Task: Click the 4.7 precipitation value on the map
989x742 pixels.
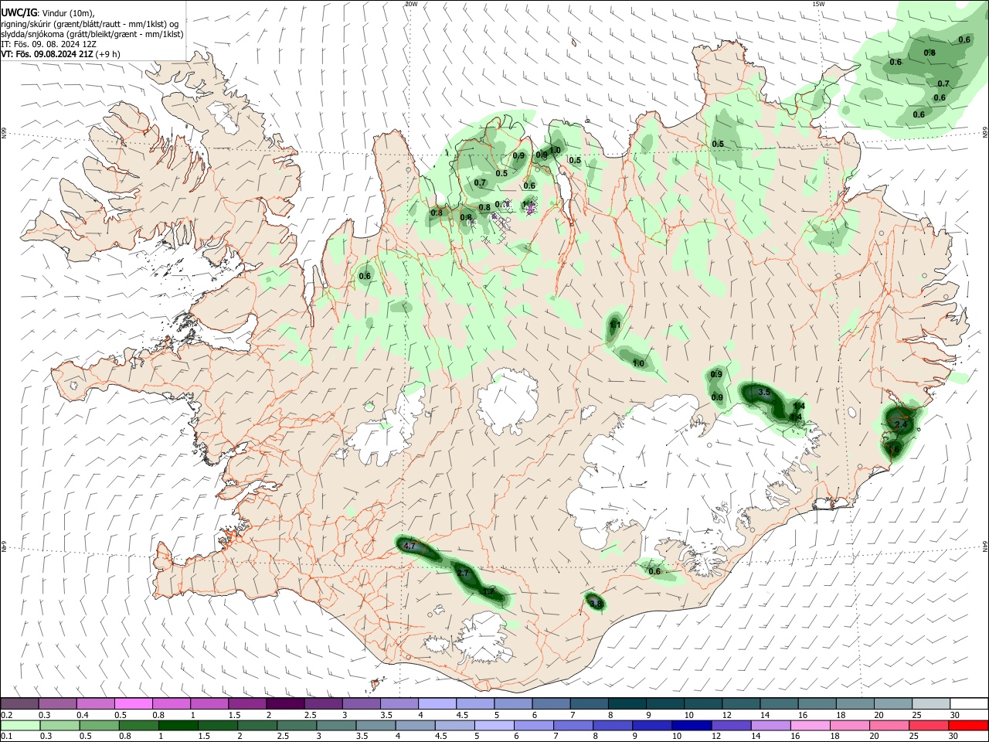Action: [410, 546]
